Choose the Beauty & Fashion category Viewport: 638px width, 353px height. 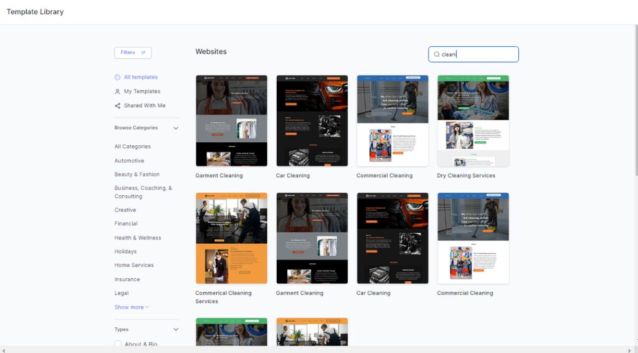(x=137, y=175)
